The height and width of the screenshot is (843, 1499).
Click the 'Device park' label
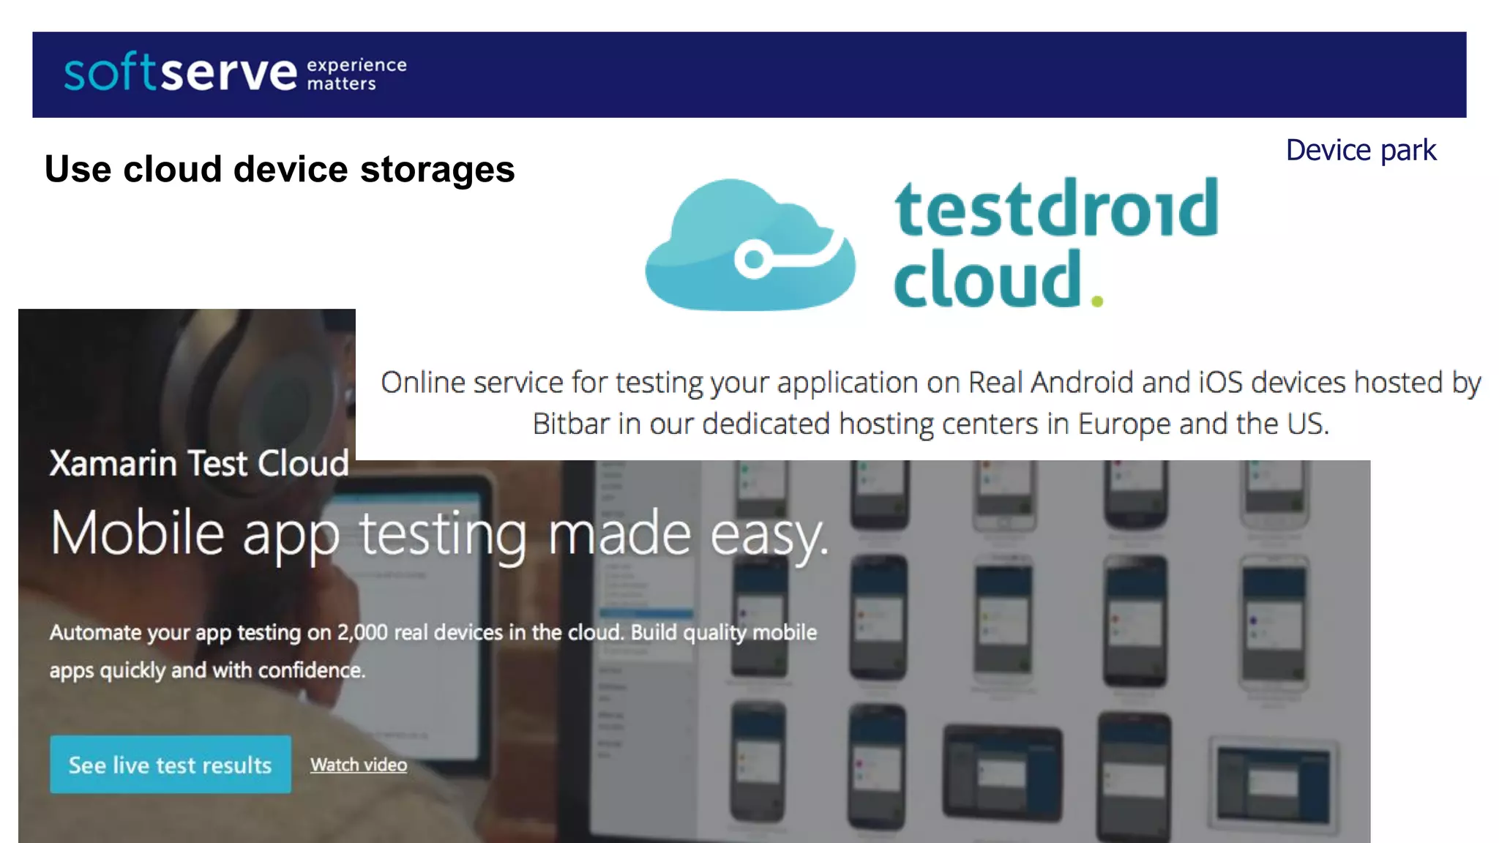(x=1361, y=150)
